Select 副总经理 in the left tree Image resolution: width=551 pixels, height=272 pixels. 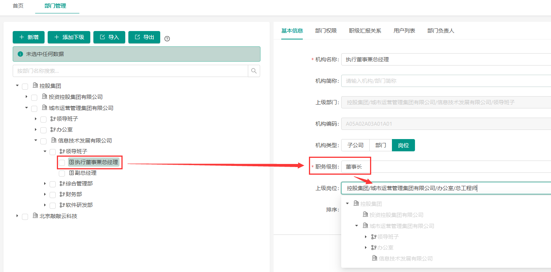[x=86, y=173]
